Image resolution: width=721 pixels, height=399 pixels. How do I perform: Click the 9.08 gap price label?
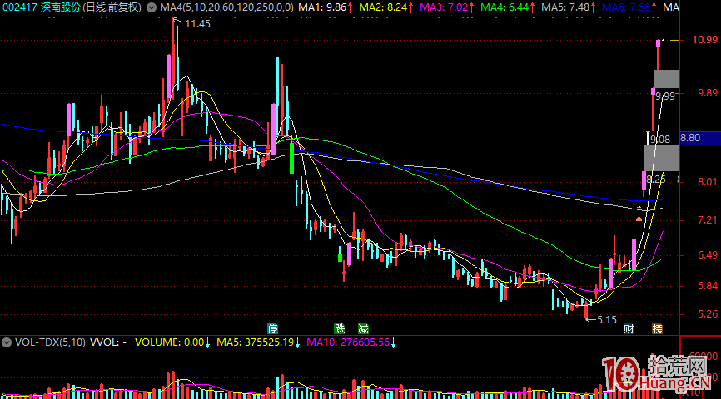pyautogui.click(x=660, y=139)
